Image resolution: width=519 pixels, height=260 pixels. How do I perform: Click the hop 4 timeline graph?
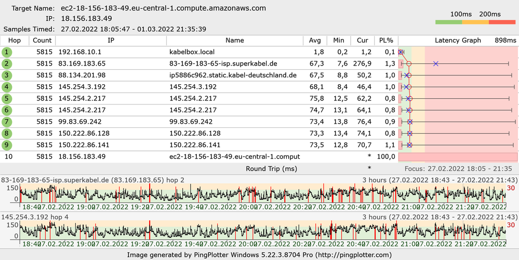[x=263, y=230]
